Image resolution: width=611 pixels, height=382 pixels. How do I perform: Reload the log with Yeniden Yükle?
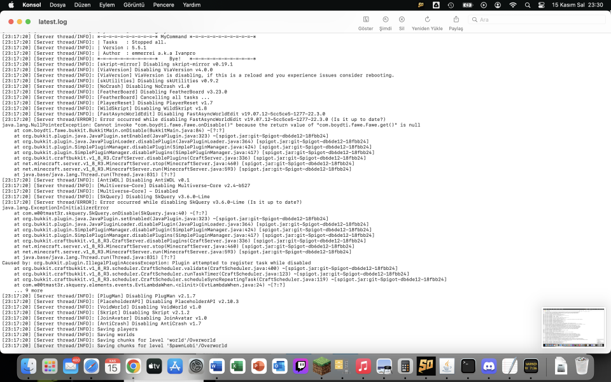coord(427,20)
